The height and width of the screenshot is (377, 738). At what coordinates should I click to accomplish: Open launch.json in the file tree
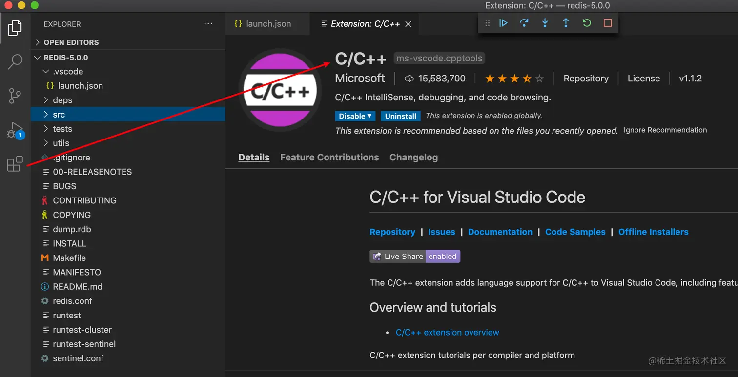(128, 86)
